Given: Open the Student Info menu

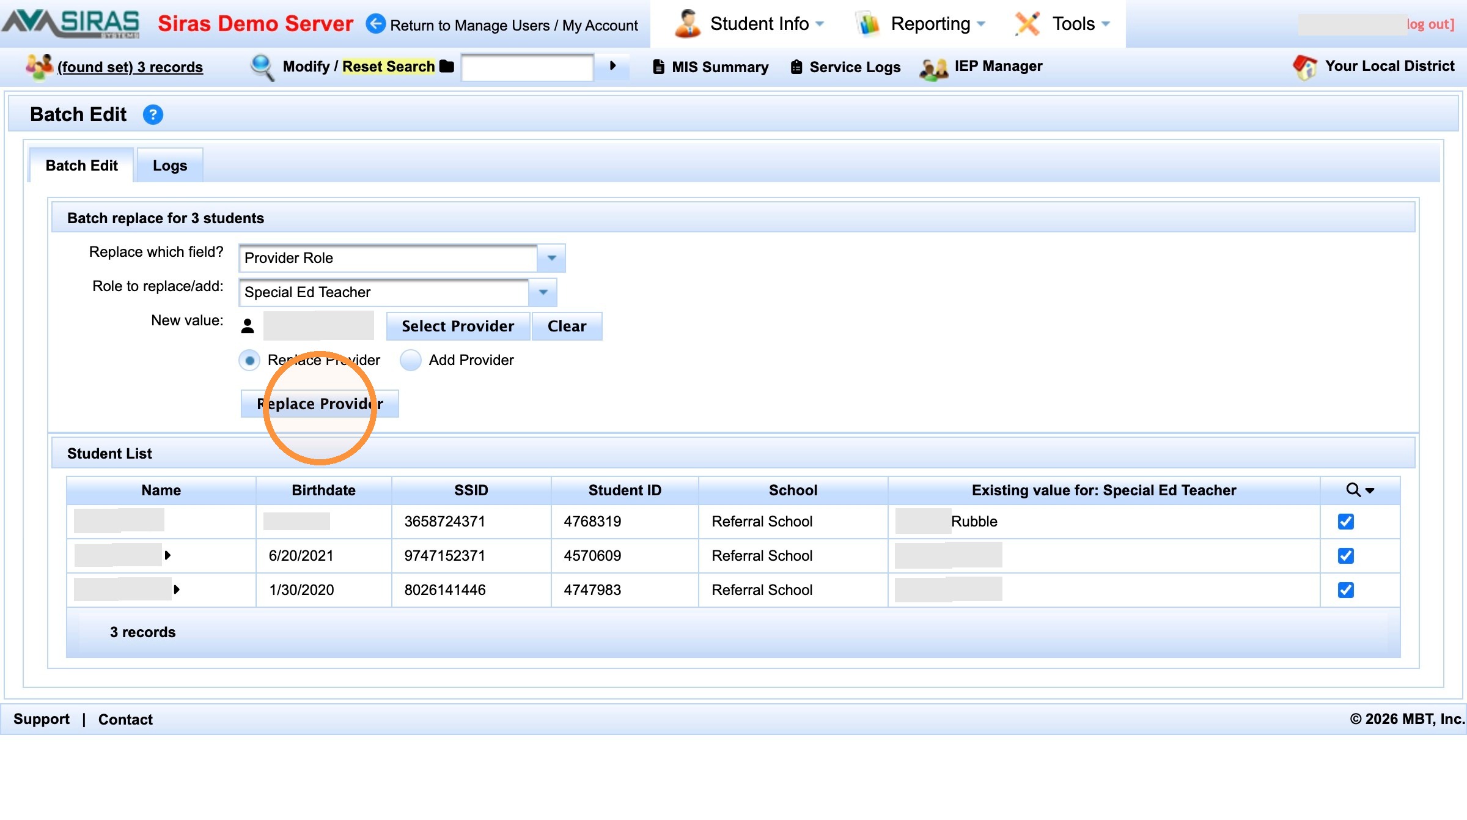Looking at the screenshot, I should point(749,24).
